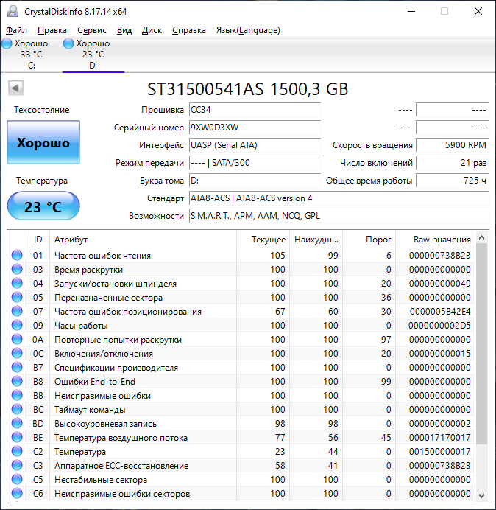Open the Сервис menu
Viewport: 496px width, 510px height.
click(x=91, y=30)
